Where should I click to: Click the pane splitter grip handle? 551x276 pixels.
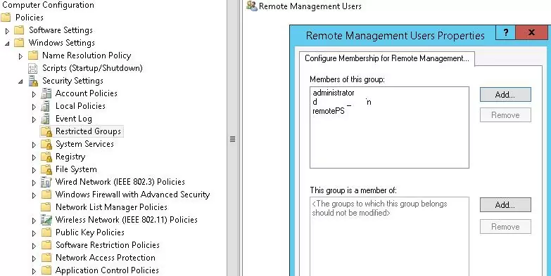pos(232,139)
